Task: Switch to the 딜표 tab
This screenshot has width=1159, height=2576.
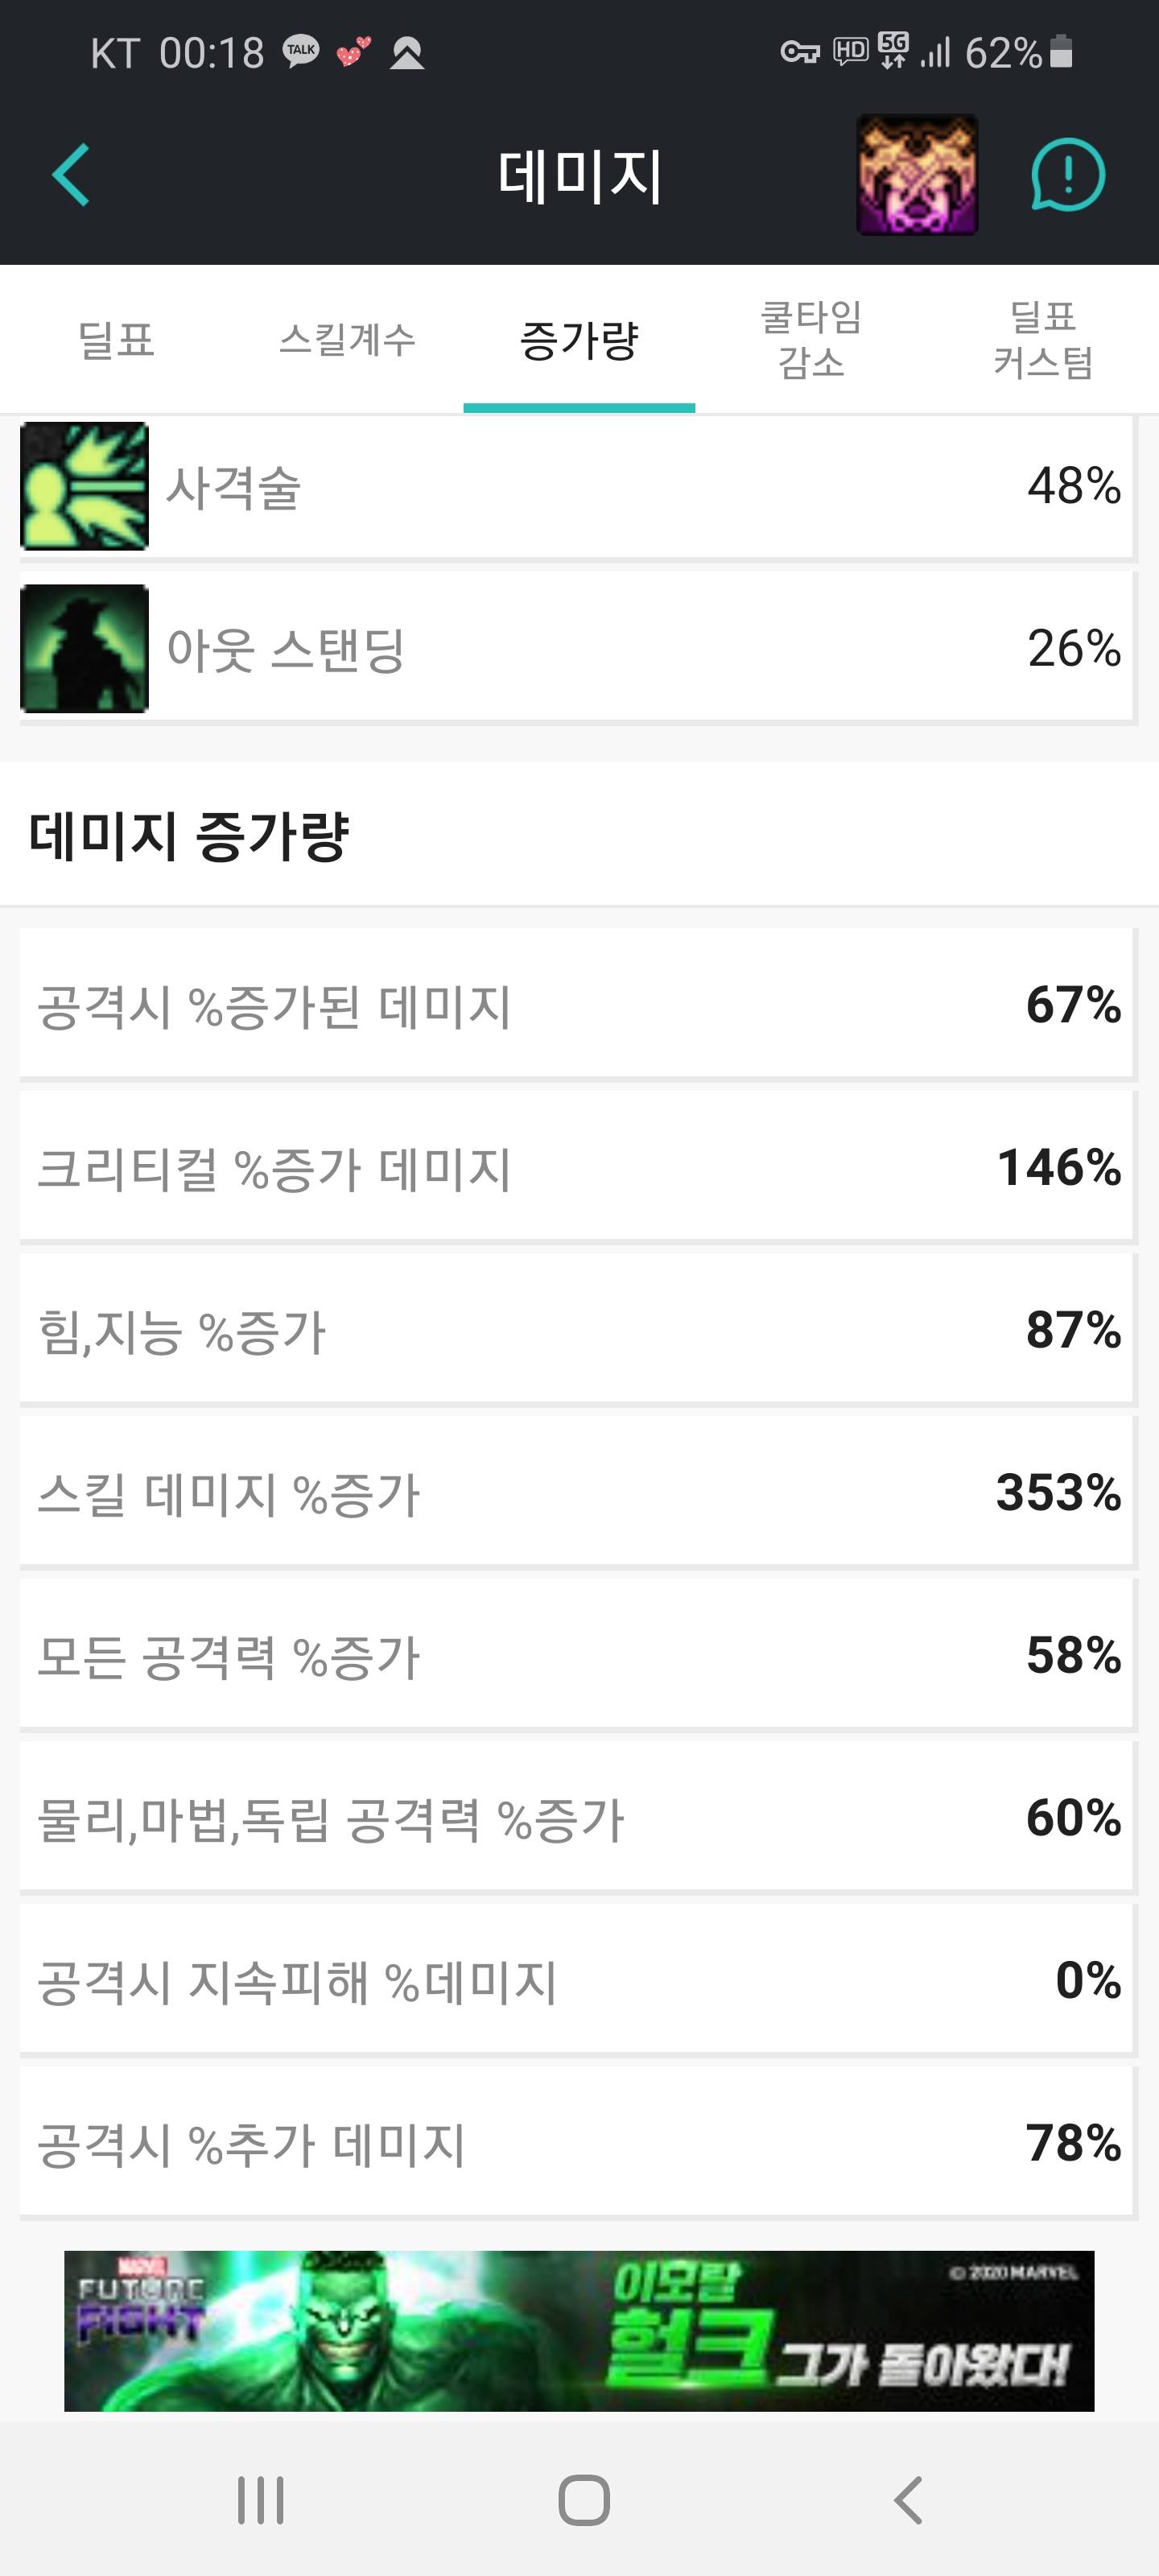Action: click(x=116, y=340)
